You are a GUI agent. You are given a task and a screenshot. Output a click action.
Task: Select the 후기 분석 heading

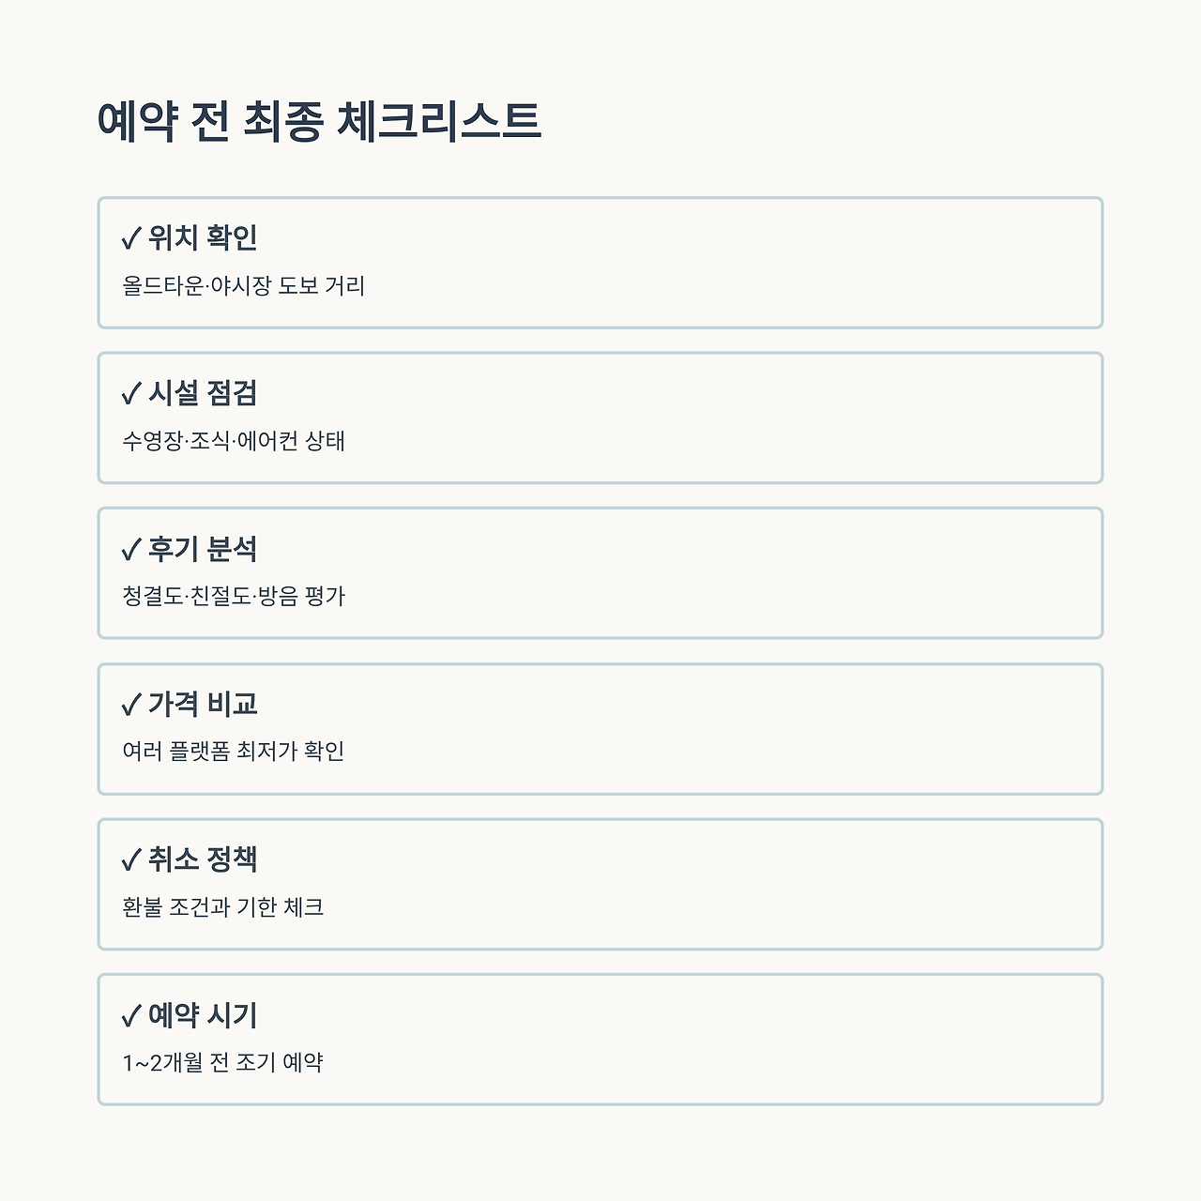[x=203, y=549]
